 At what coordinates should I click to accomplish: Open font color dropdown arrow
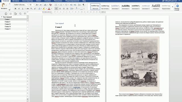(51, 8)
